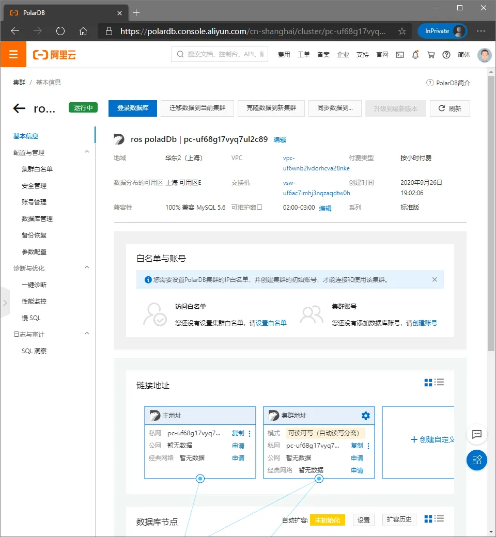Screen dimensions: 496x537
Task: Open 安全管理 in the sidebar
Action: (x=34, y=185)
